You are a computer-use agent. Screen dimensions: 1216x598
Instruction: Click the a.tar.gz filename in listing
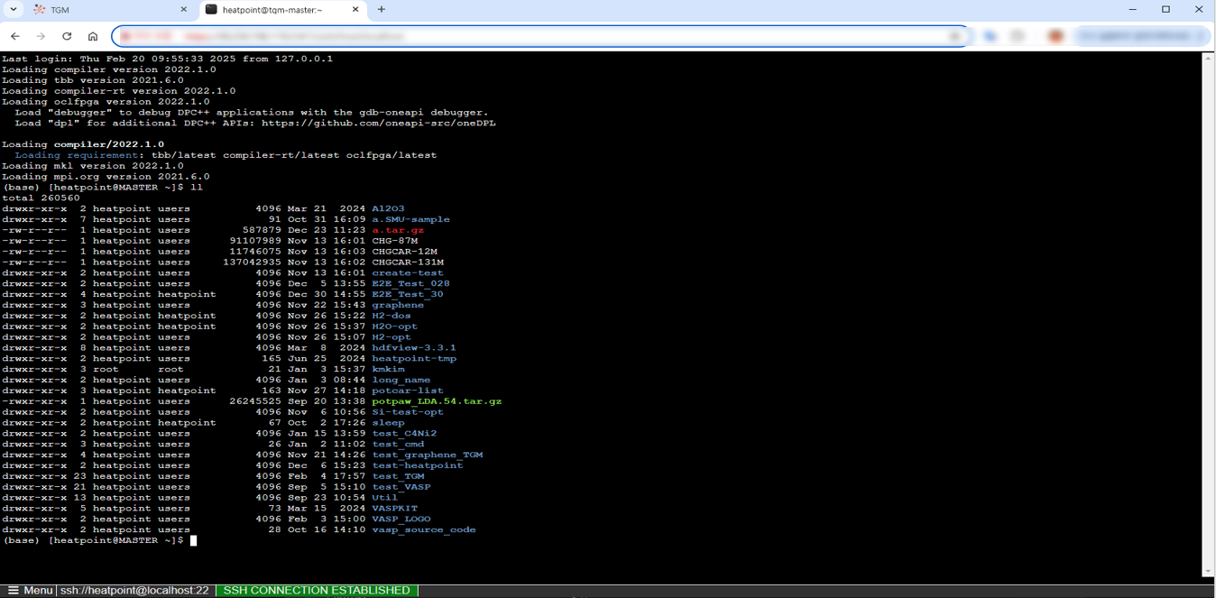pyautogui.click(x=398, y=230)
